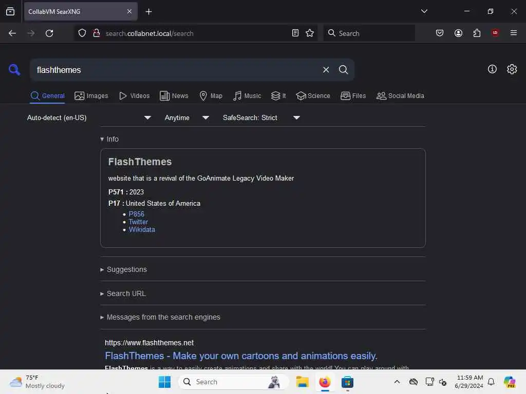Bookmark this page with star
Image resolution: width=526 pixels, height=394 pixels.
[310, 33]
